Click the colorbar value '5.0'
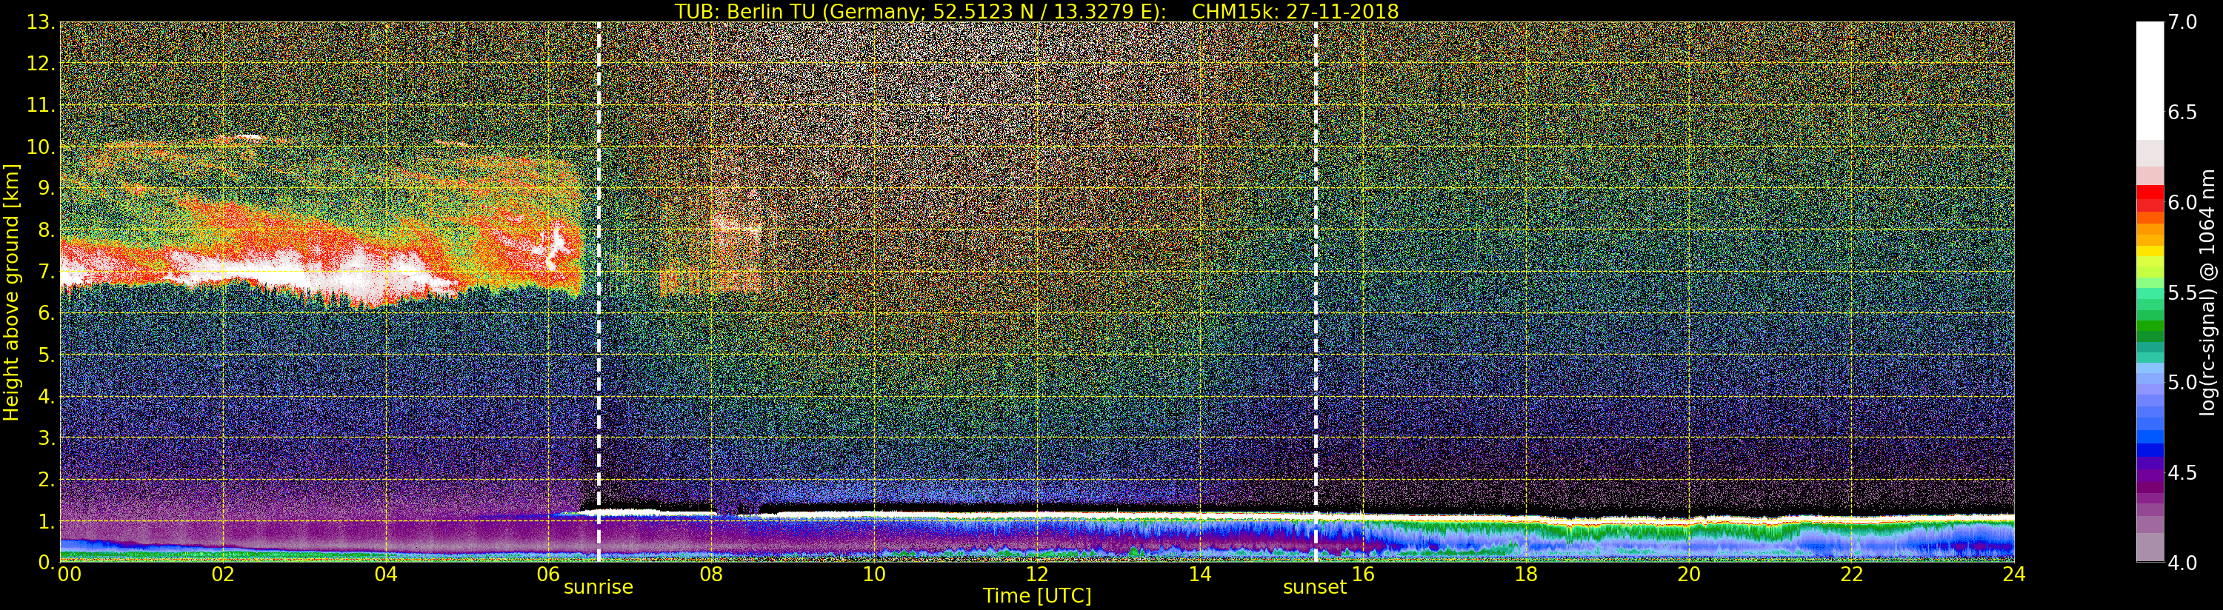2223x610 pixels. [2182, 382]
